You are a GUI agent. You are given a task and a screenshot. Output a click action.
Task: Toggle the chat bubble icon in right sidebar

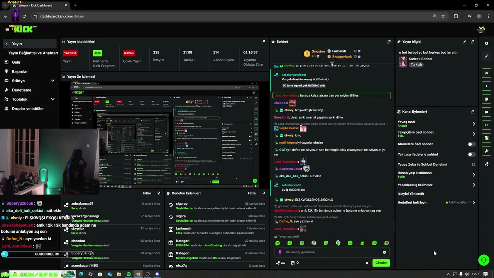click(486, 112)
